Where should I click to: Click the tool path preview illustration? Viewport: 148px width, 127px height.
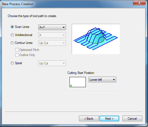click(x=96, y=39)
